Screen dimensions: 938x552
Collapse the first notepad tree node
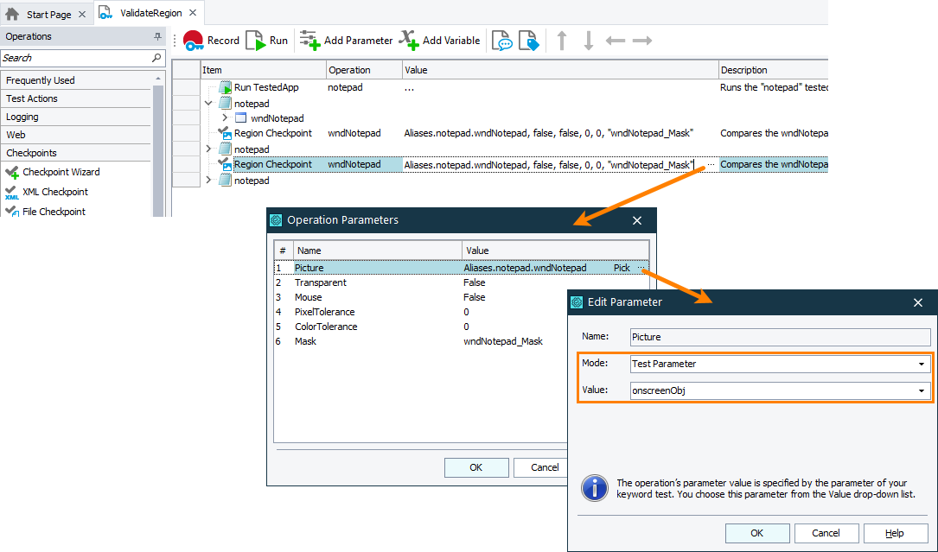(208, 103)
